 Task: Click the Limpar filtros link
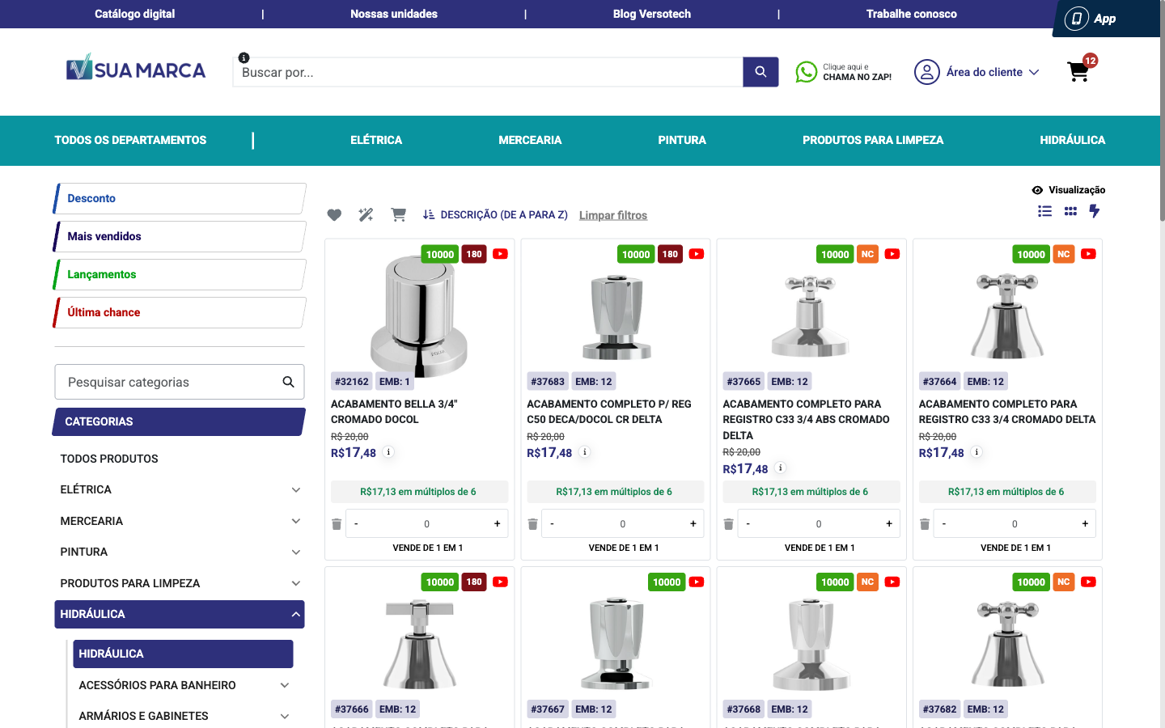[x=612, y=214]
